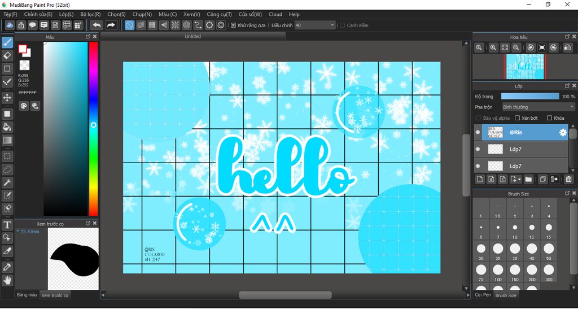The image size is (578, 309).
Task: Pick the Fill rectangle shape tool
Action: [7, 114]
